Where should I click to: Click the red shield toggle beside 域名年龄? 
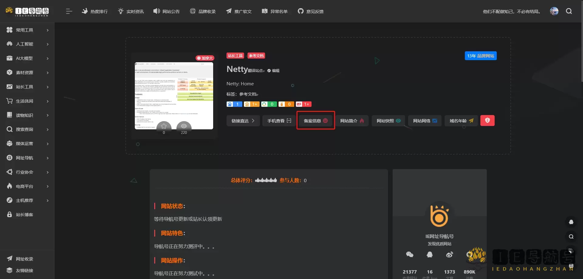click(x=487, y=120)
